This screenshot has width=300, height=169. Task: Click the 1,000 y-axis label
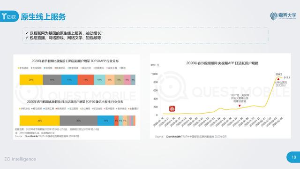154,74
